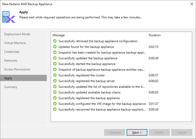The image size is (196, 139).
Task: Click green check beside 'Successfully retrieved the backup appliance configuration'
Action: point(55,41)
